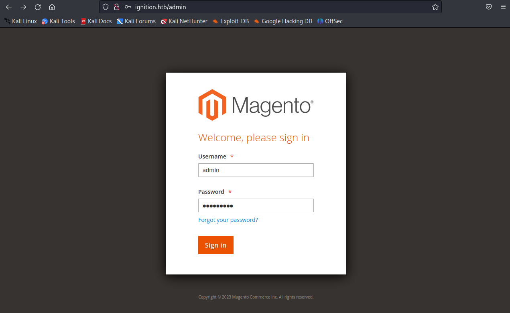Open the Kali Docs bookmark
The height and width of the screenshot is (313, 510).
(96, 21)
